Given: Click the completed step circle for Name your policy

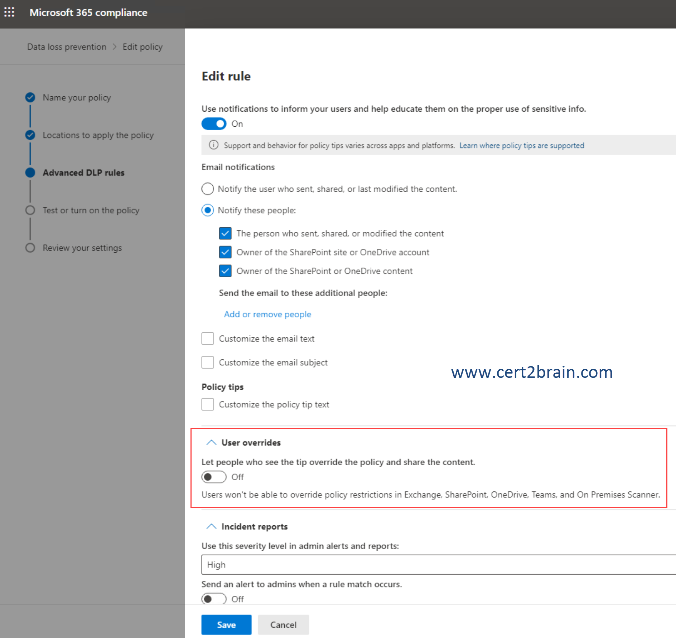Looking at the screenshot, I should click(30, 97).
